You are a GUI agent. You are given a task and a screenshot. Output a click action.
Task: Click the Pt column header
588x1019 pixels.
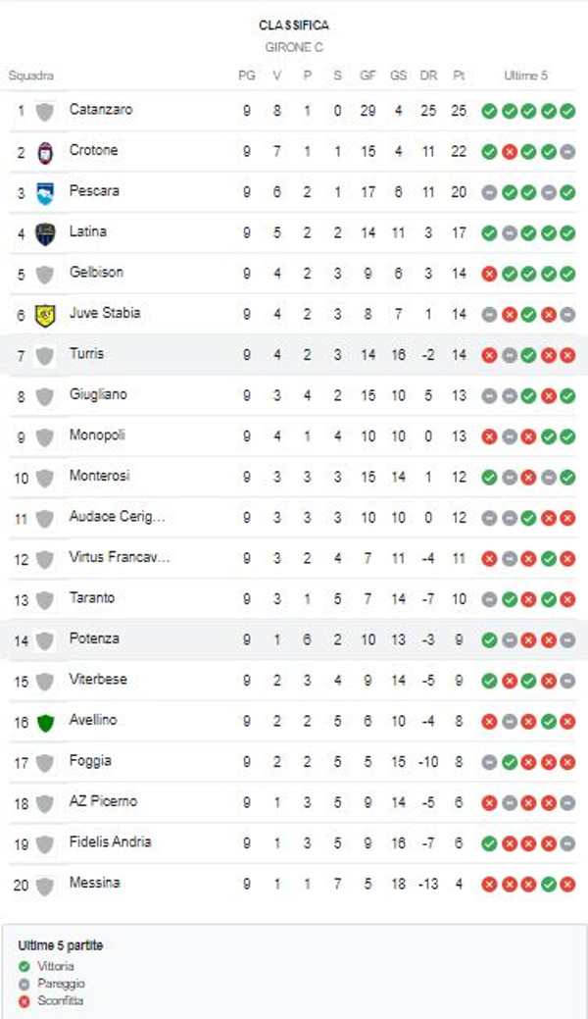[459, 76]
